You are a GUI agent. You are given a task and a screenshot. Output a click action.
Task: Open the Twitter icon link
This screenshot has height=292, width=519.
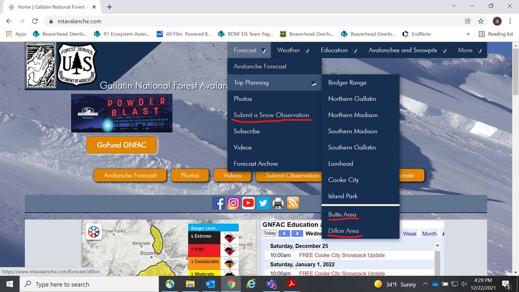click(x=263, y=203)
